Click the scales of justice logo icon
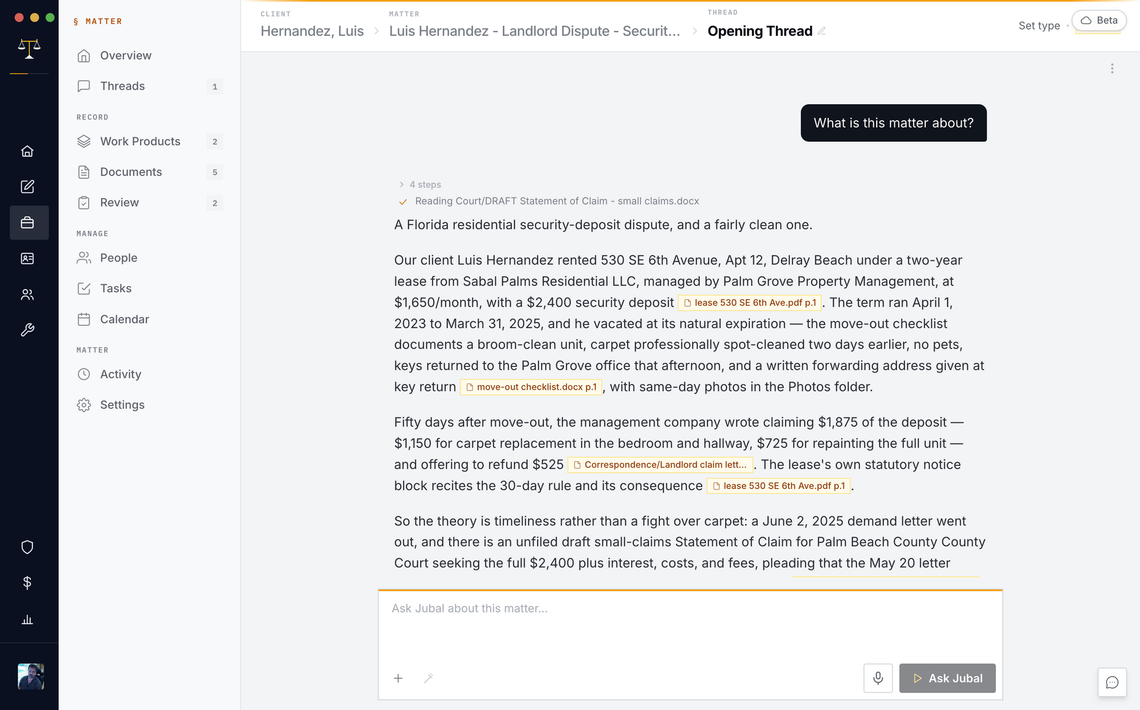1140x710 pixels. click(29, 48)
